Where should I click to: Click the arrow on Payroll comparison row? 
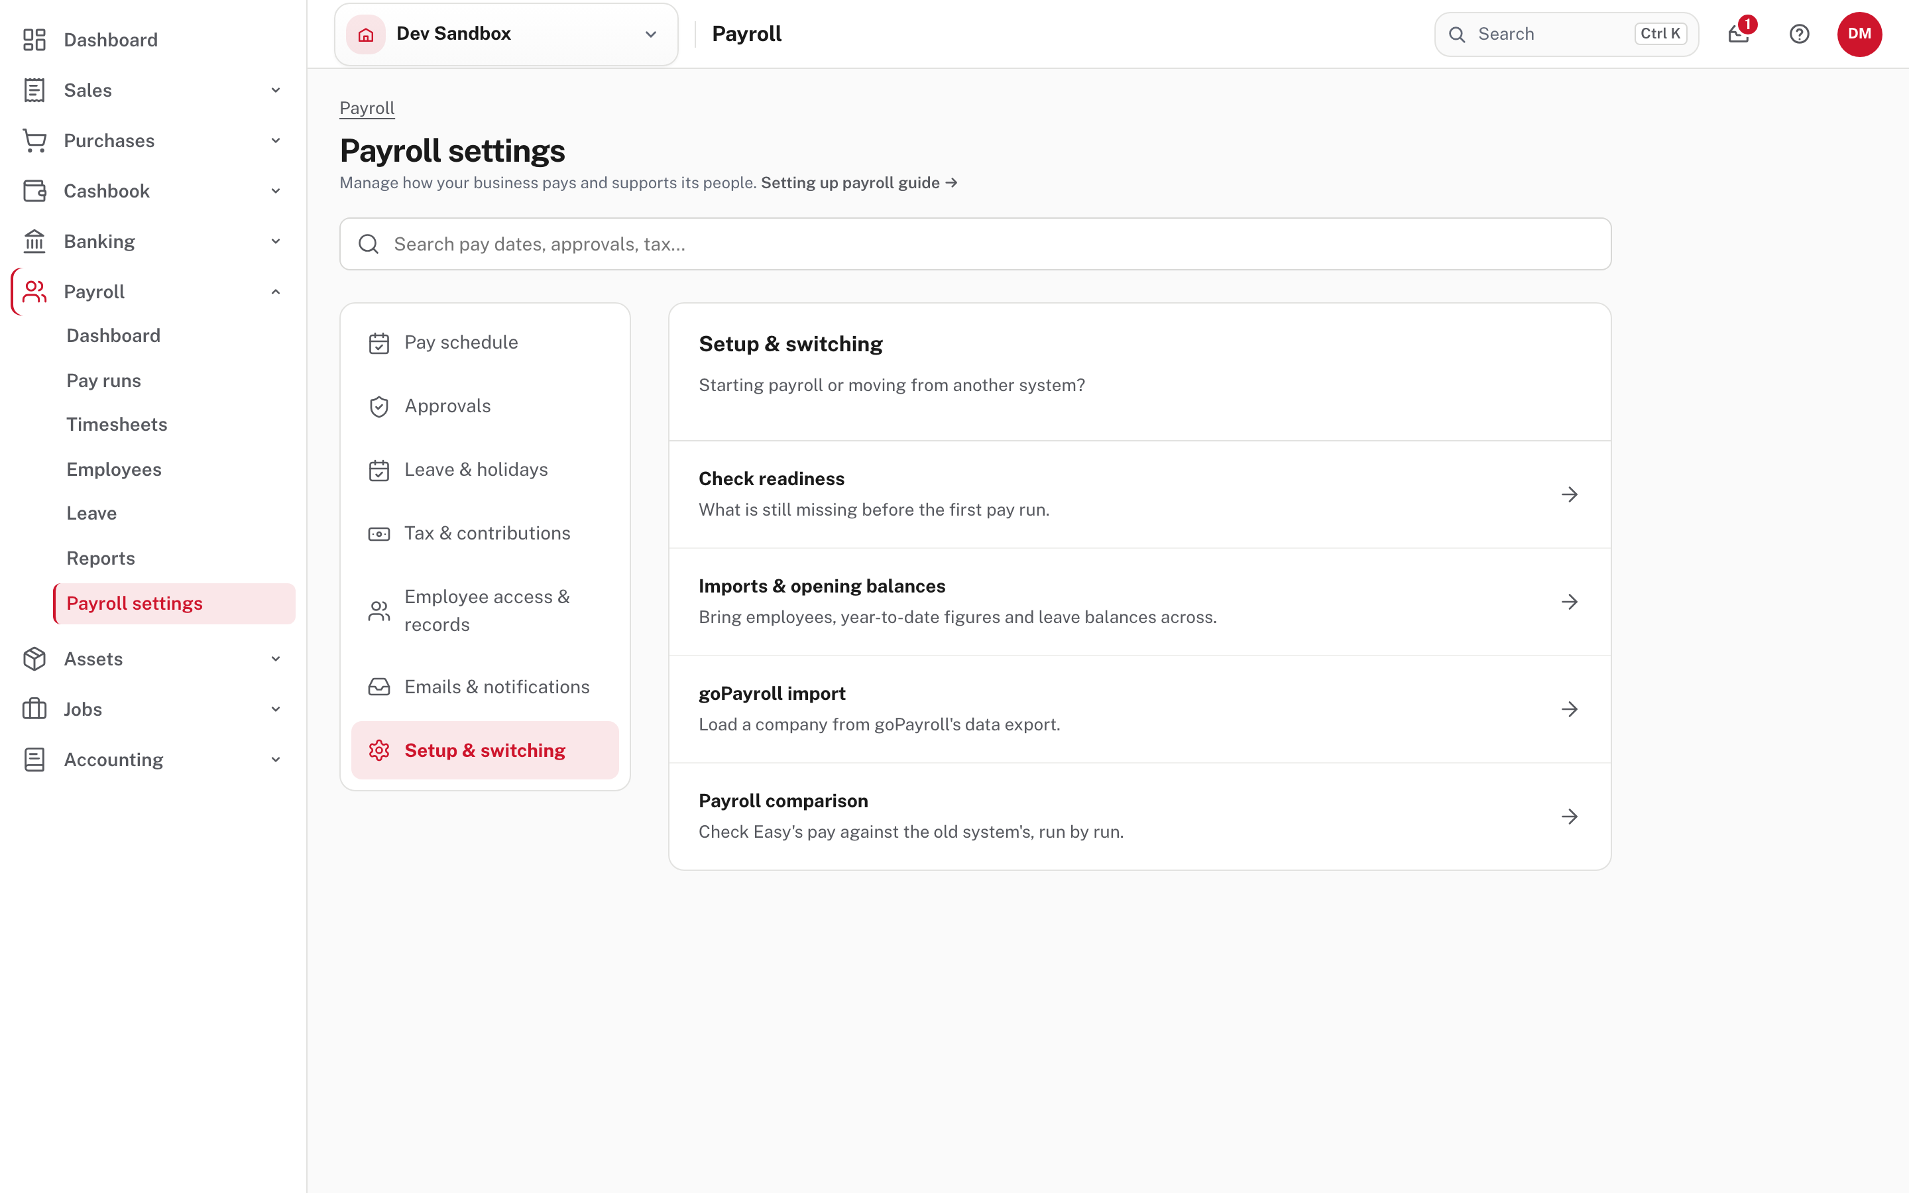1569,817
